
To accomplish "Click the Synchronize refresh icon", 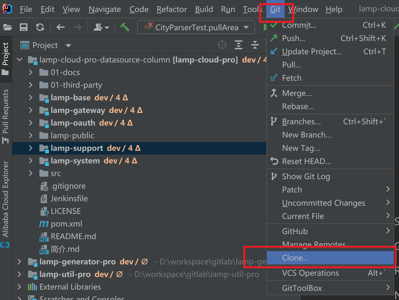I will coord(40,27).
